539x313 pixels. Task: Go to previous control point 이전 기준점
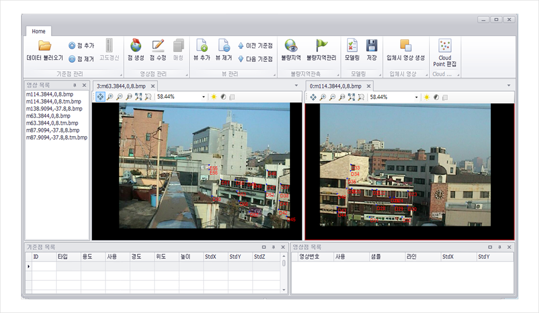coord(255,46)
